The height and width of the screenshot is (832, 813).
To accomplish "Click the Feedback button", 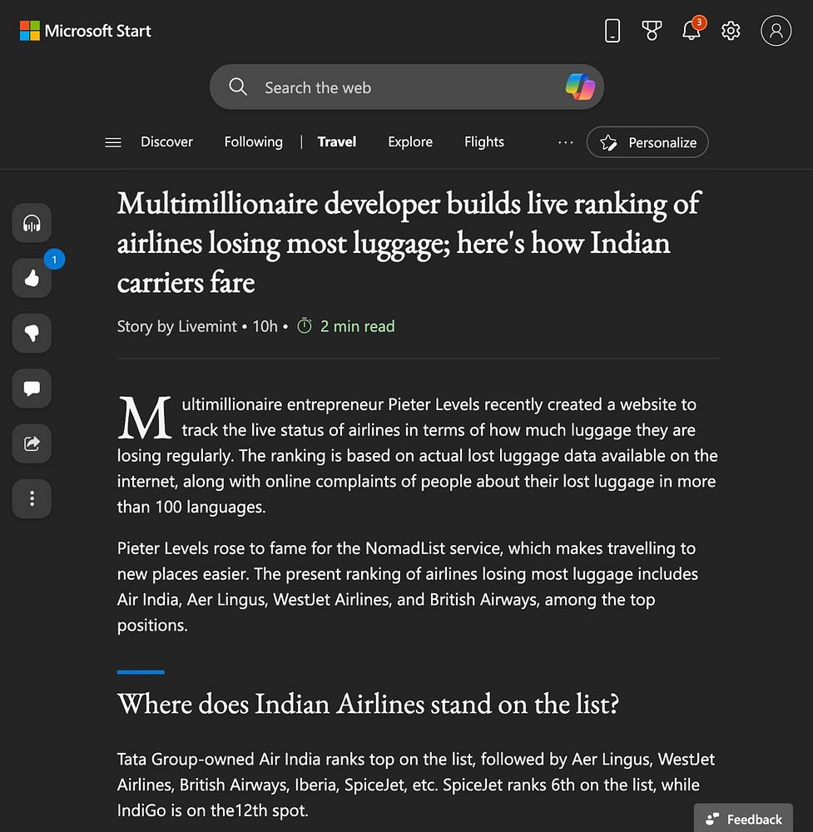I will (x=743, y=819).
